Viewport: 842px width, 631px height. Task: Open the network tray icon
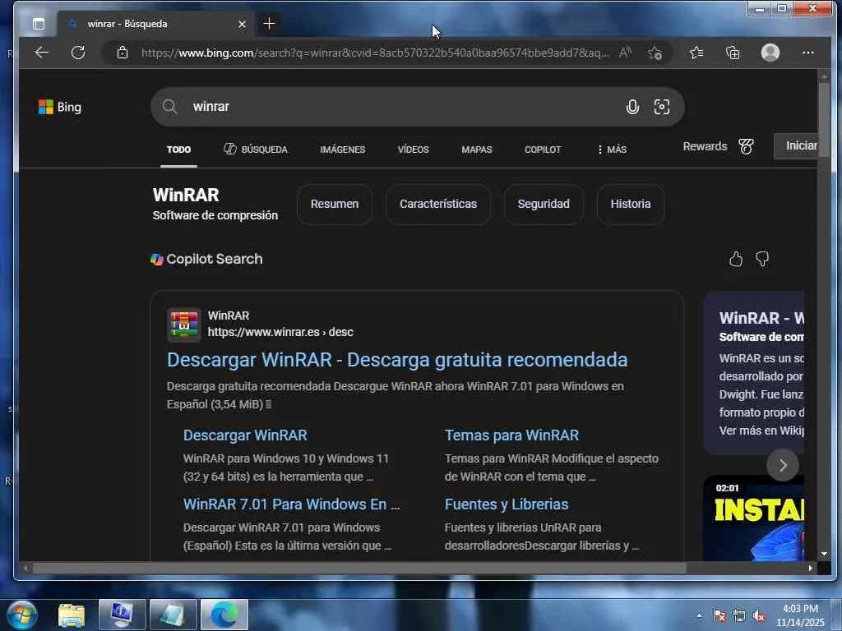tap(739, 615)
